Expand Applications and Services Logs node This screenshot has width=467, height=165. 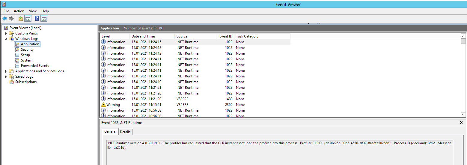[6, 71]
